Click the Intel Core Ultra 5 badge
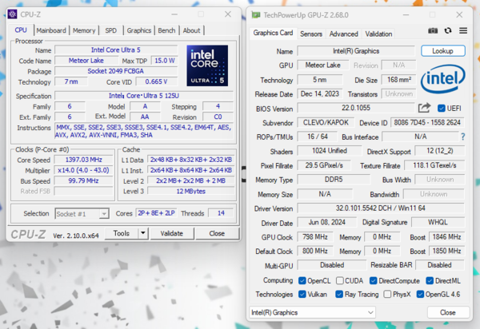This screenshot has width=480, height=329. 207,65
